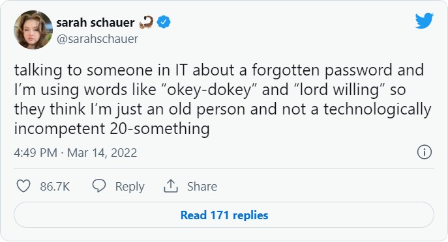The height and width of the screenshot is (242, 448).
Task: Click the share upload arrow icon
Action: point(171,186)
